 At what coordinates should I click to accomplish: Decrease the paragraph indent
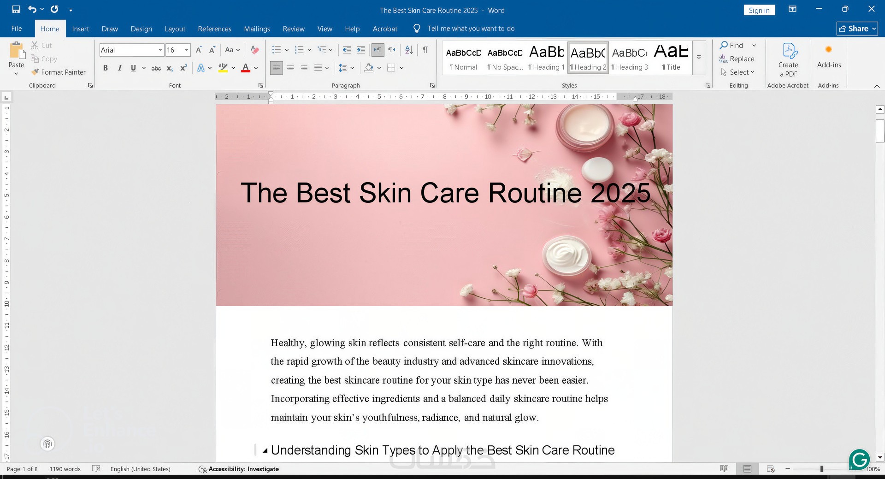[x=347, y=50]
